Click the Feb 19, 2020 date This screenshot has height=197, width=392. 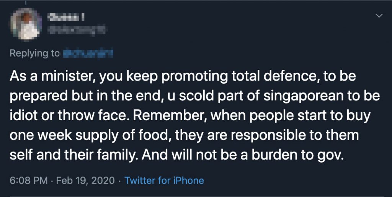pos(85,180)
